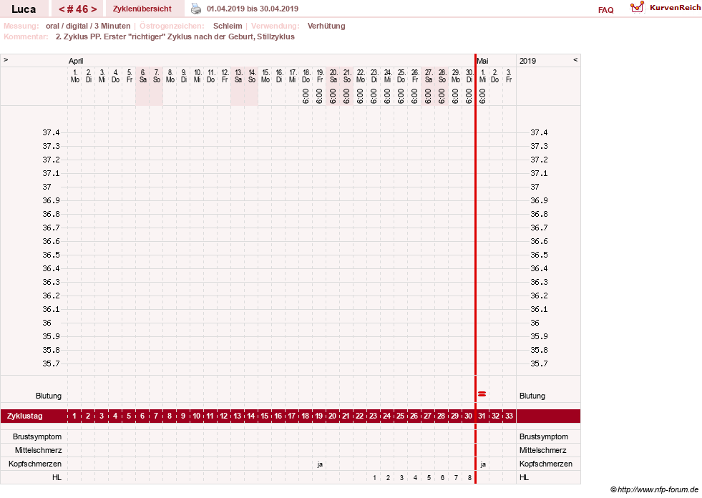
Task: Click the > arrow left of April header
Action: point(6,59)
